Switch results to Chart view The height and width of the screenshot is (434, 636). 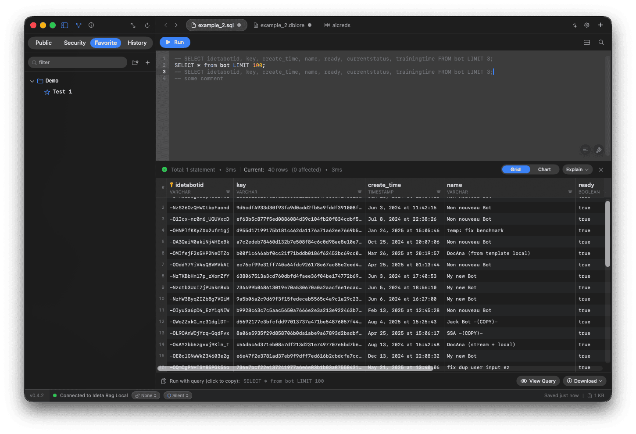tap(544, 169)
